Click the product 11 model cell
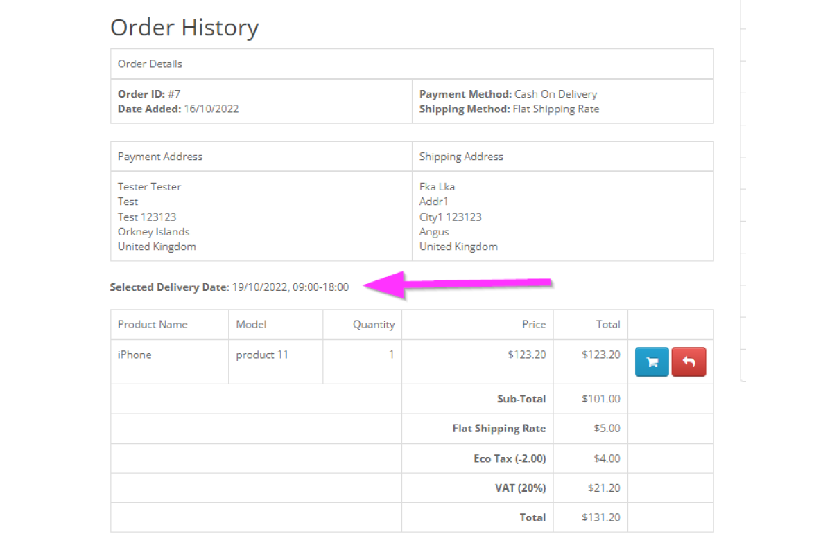The width and height of the screenshot is (832, 554). coord(262,355)
